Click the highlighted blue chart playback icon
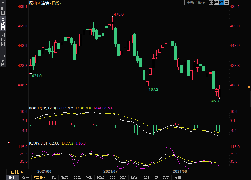The image size is (251, 180). [222, 3]
